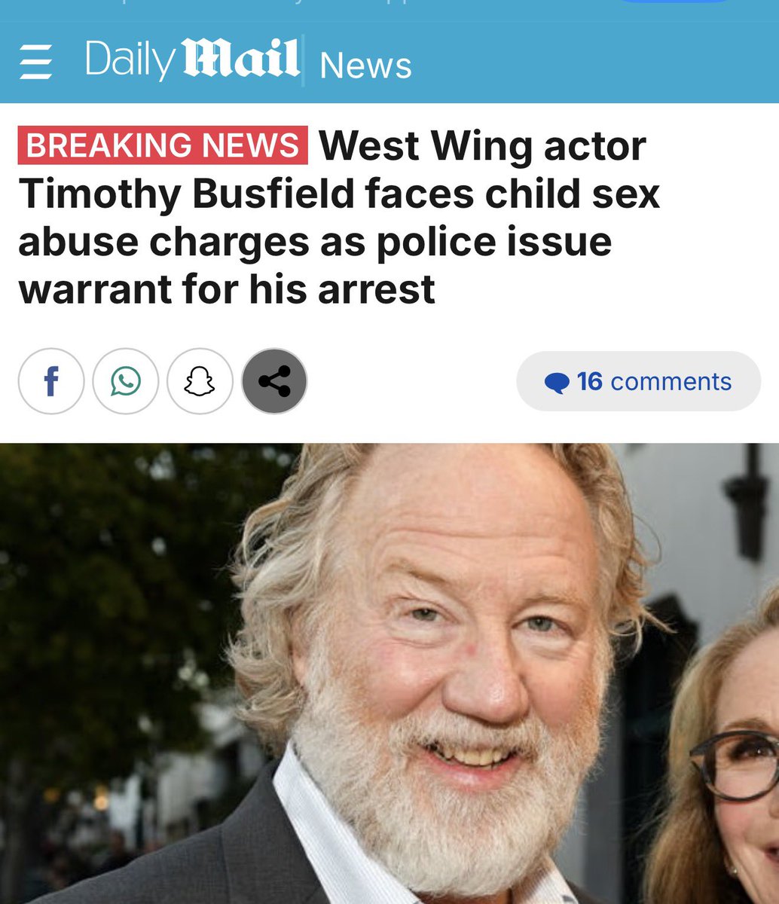Open the hamburger navigation menu
The width and height of the screenshot is (779, 904).
(x=35, y=62)
